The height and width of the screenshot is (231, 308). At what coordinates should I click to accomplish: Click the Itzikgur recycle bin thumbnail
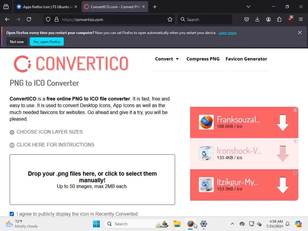206,185
